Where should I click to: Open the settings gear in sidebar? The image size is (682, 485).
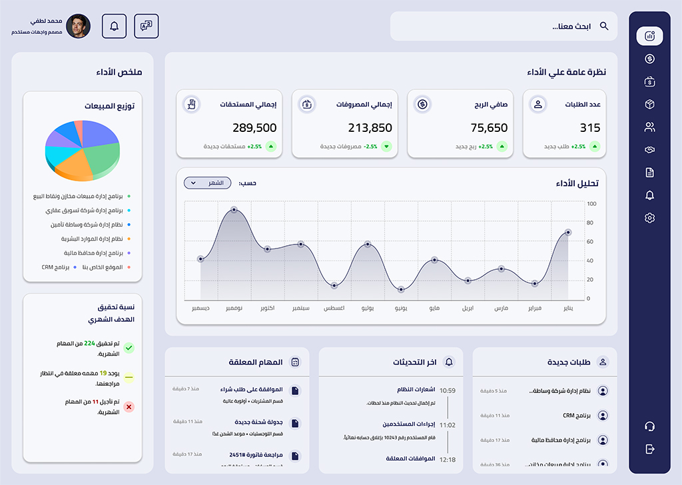(x=650, y=218)
